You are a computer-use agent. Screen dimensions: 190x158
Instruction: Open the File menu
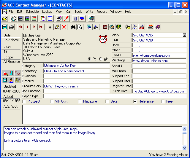(11, 12)
